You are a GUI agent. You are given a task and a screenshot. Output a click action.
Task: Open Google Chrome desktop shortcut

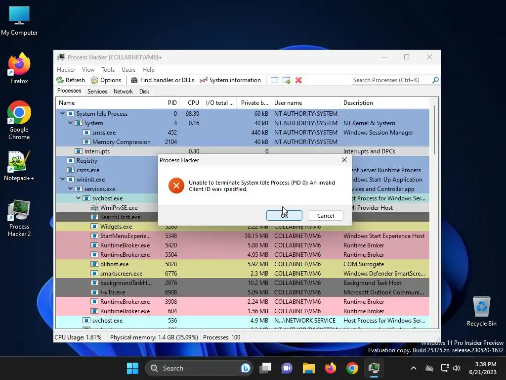19,120
